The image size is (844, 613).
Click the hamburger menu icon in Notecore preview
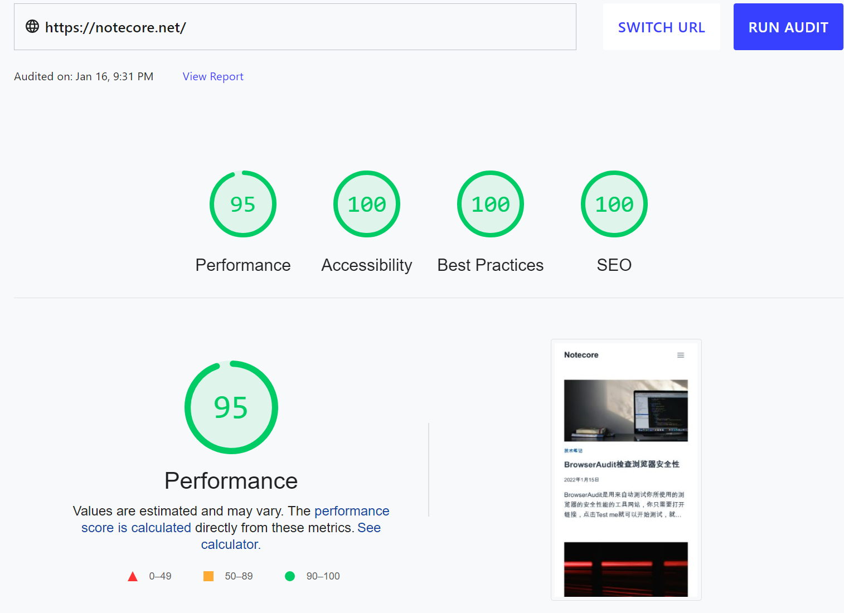coord(680,355)
